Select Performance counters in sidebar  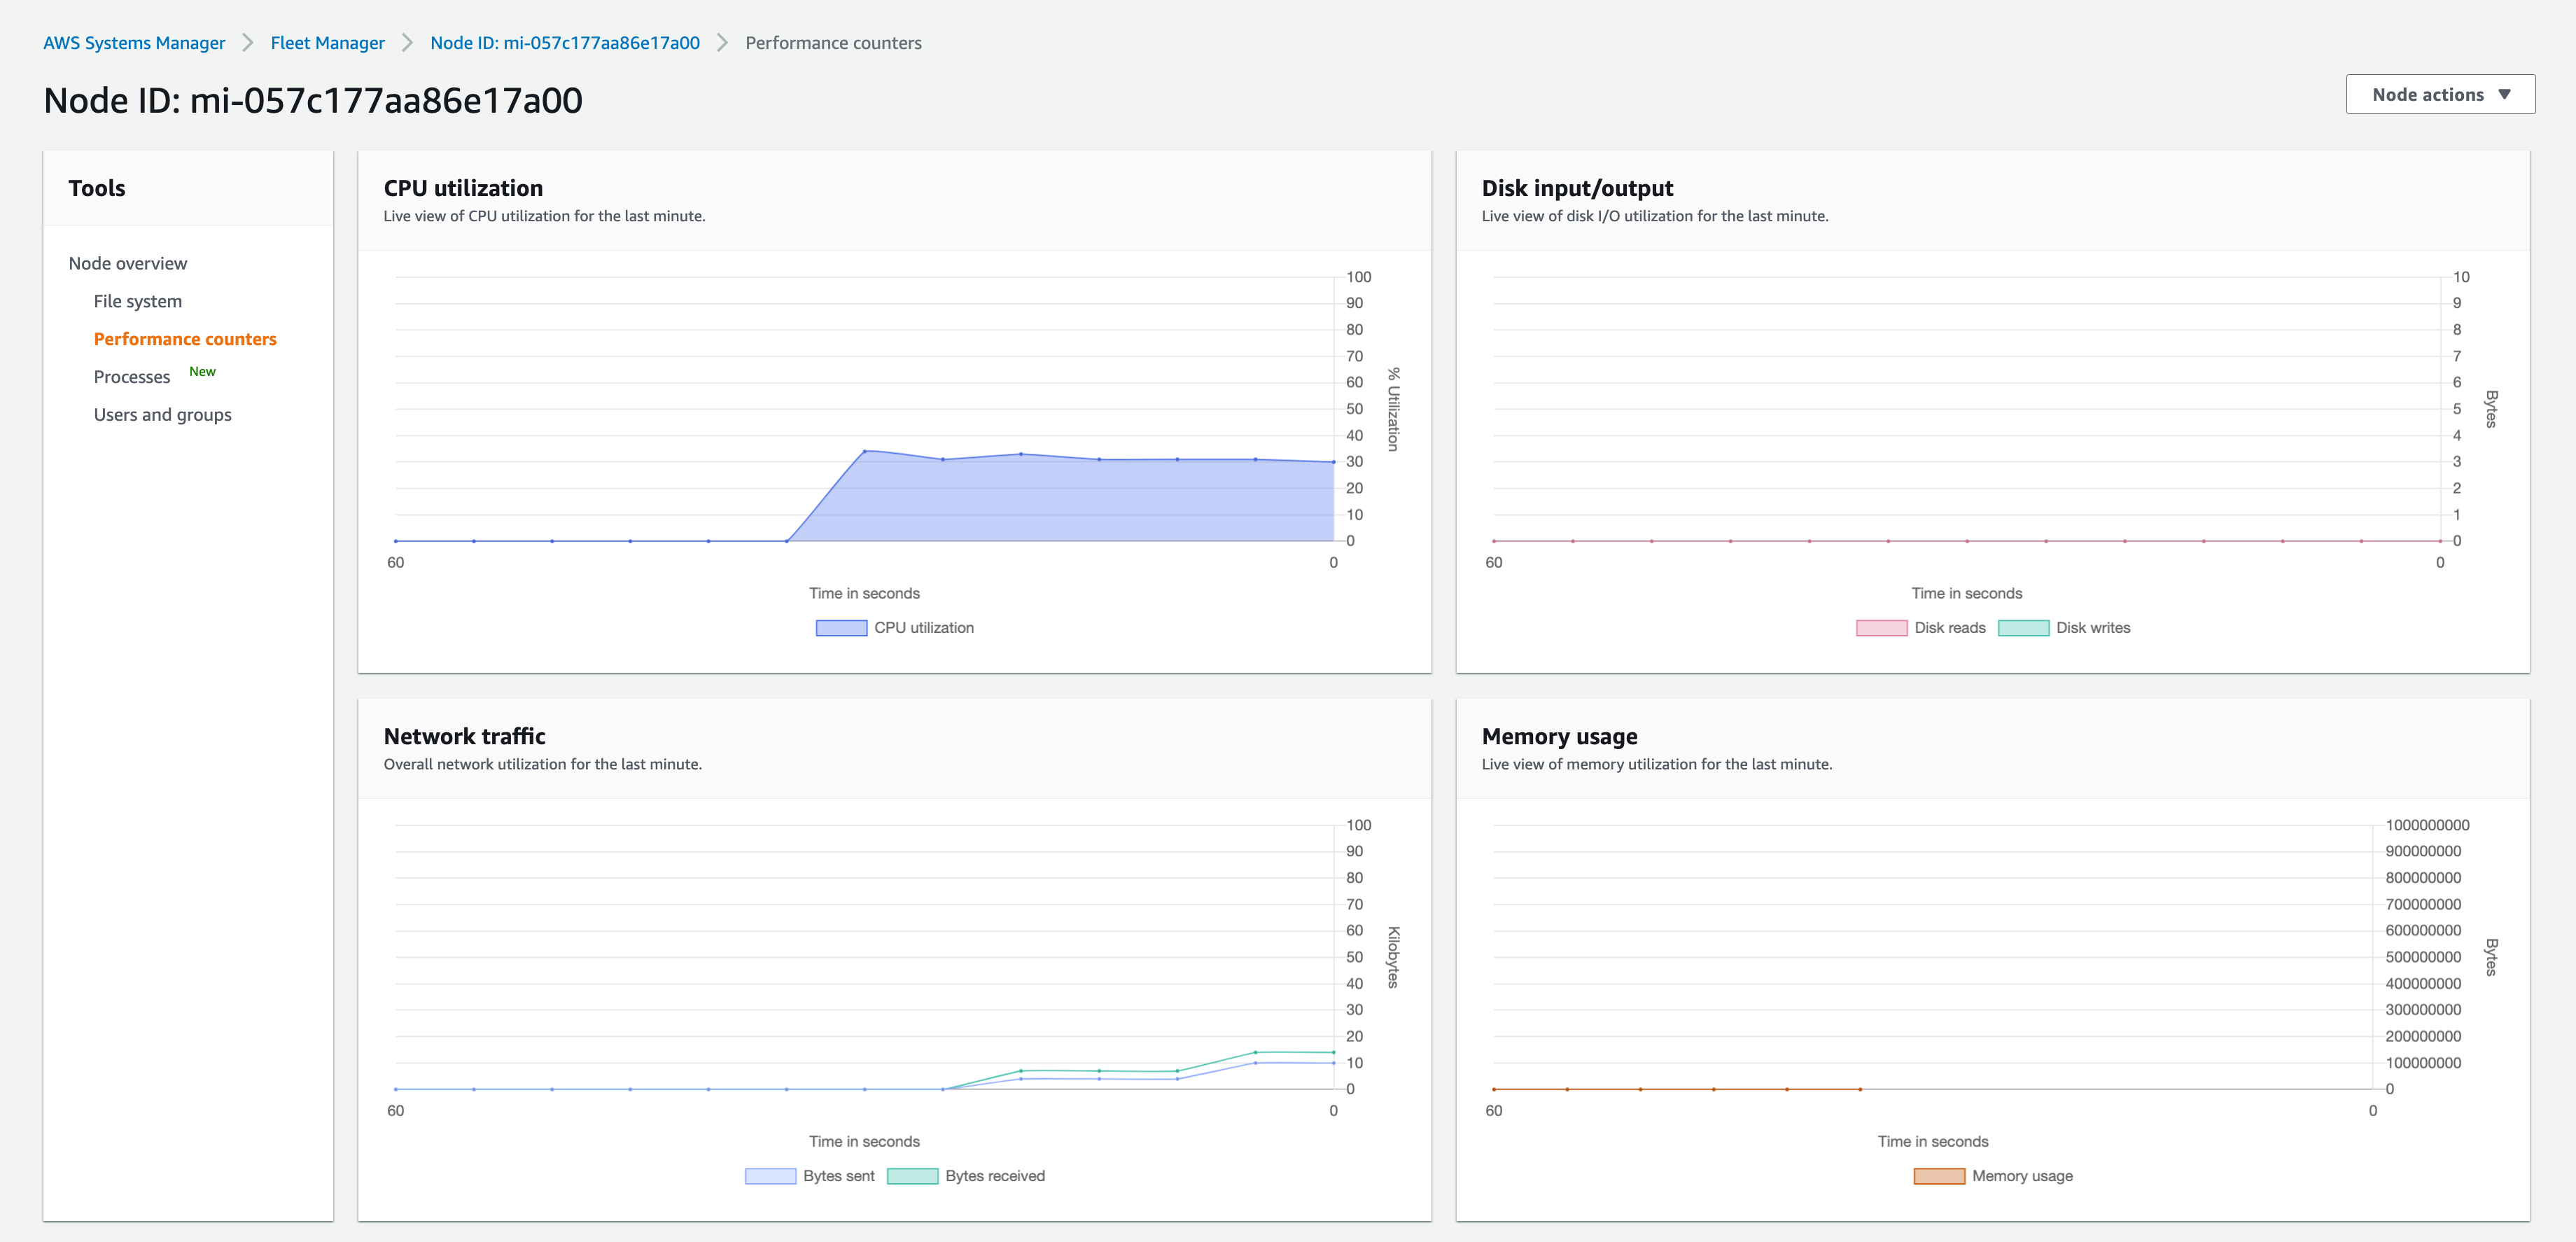(x=185, y=339)
